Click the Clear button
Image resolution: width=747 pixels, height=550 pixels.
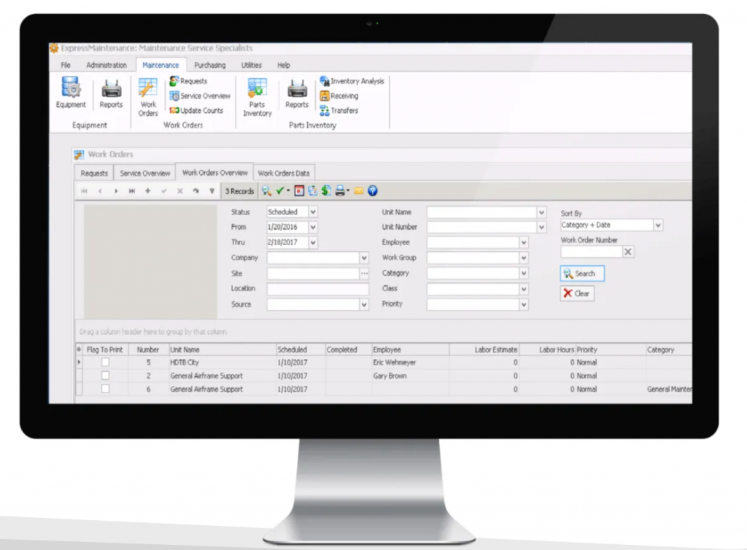pyautogui.click(x=576, y=293)
